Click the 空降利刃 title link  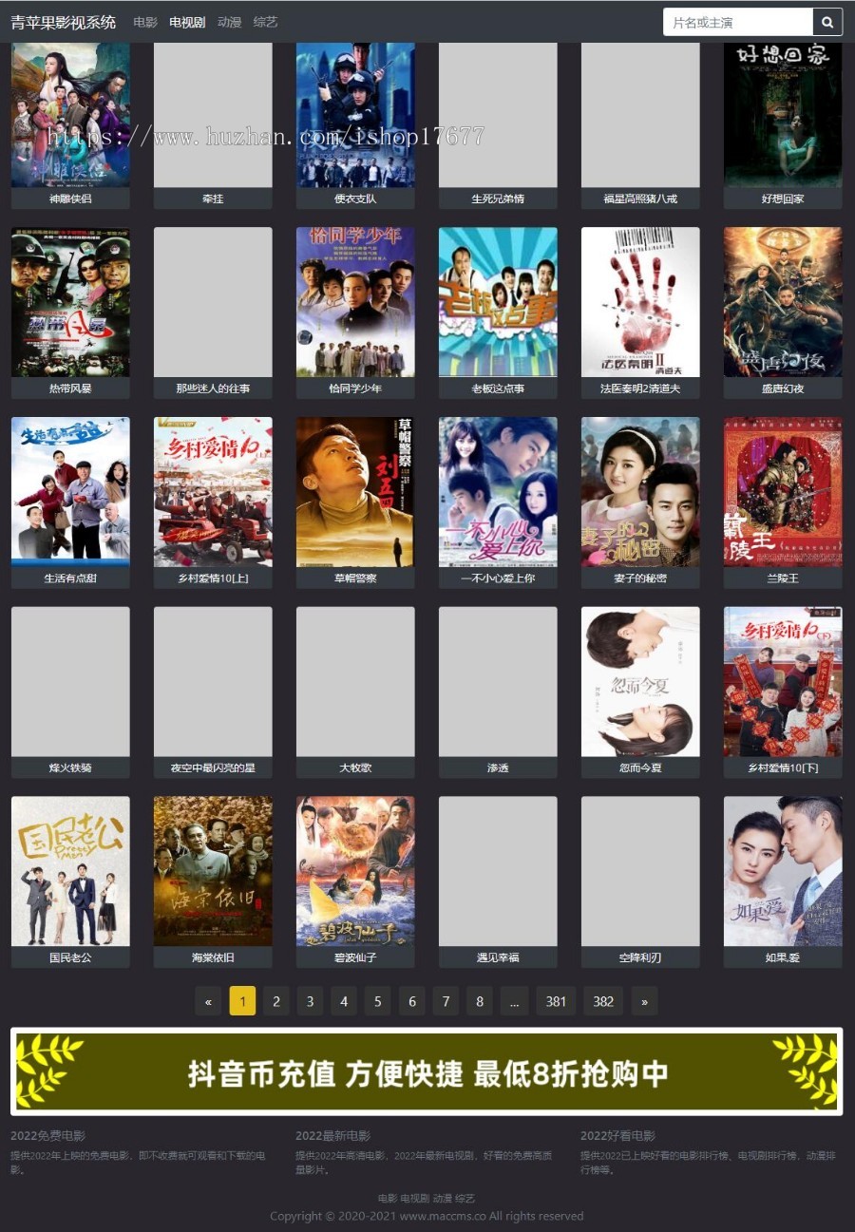(640, 957)
